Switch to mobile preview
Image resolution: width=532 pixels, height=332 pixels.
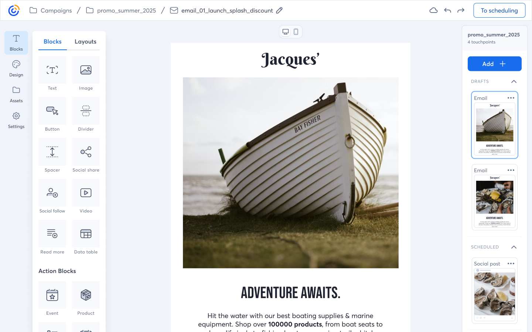tap(296, 32)
